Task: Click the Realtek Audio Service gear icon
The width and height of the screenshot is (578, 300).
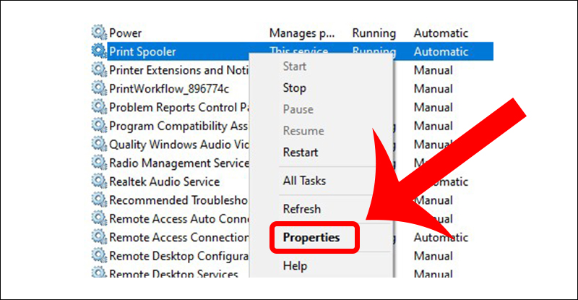Action: (x=99, y=181)
